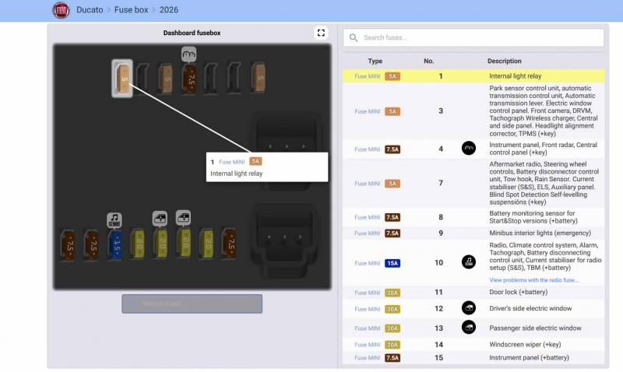623x372 pixels.
Task: Click the Internal light relay tooltip in diagram
Action: point(267,167)
